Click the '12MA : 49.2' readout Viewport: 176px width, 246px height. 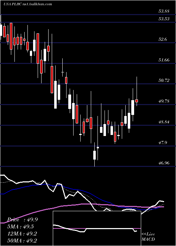(22, 234)
